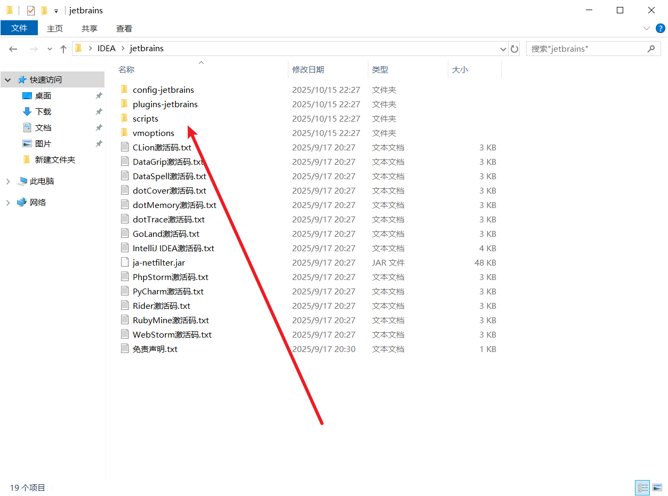Expand the ribbon with the chevron
Image resolution: width=668 pixels, height=496 pixels.
(x=646, y=28)
